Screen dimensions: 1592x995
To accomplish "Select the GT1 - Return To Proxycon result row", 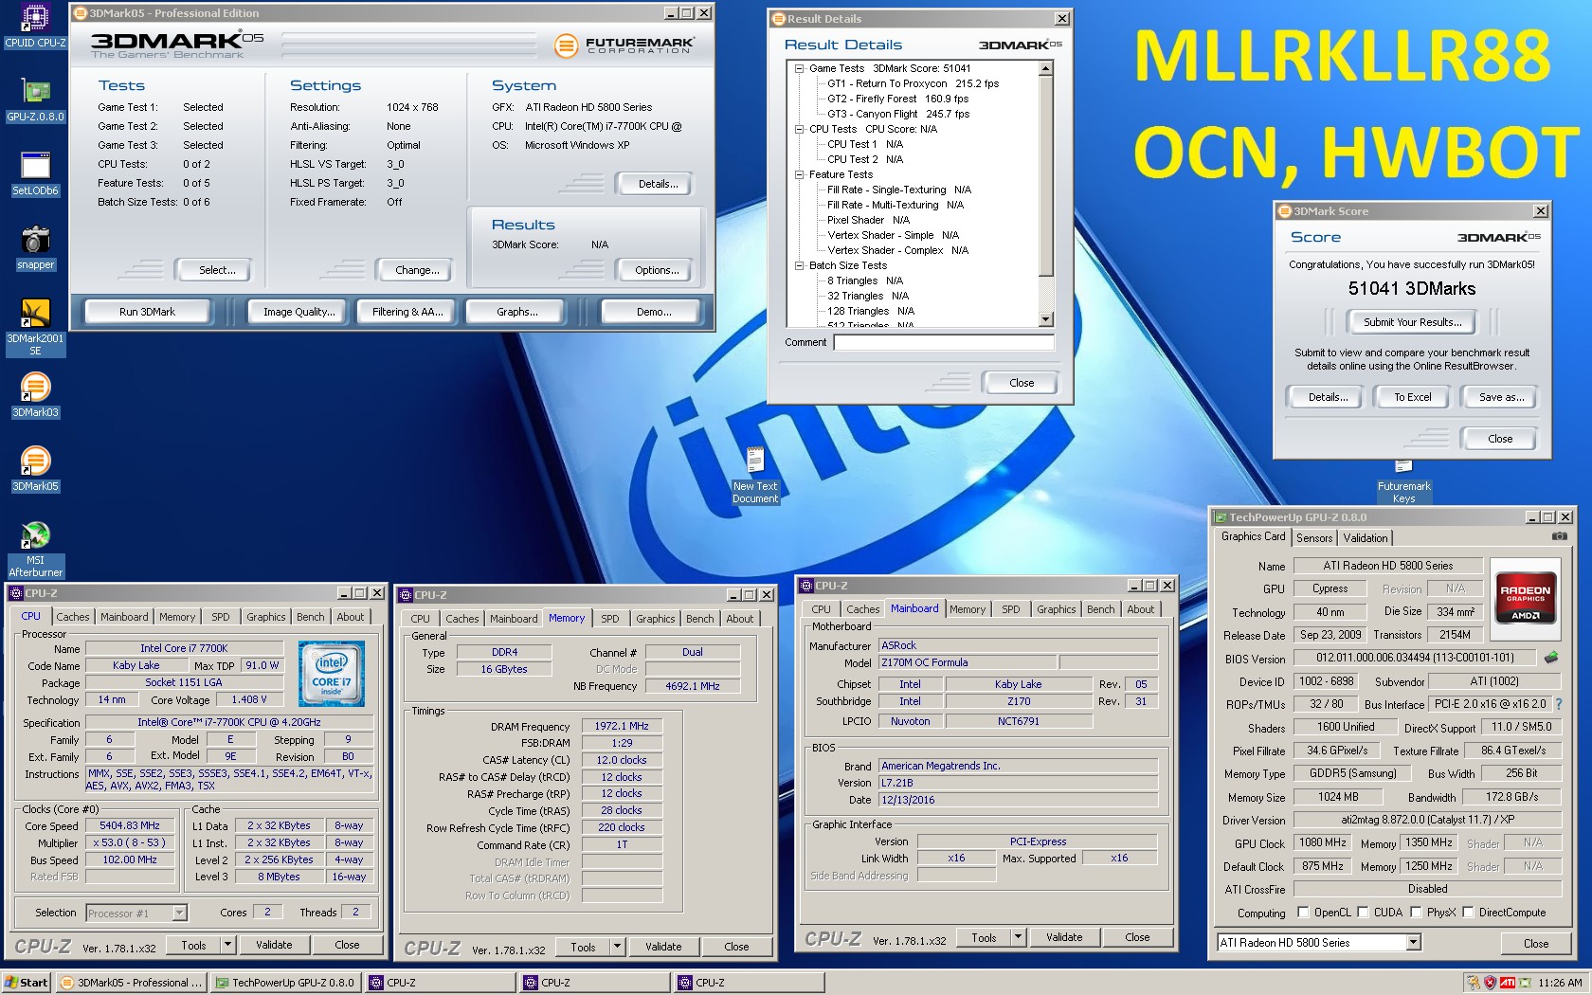I will (x=913, y=83).
